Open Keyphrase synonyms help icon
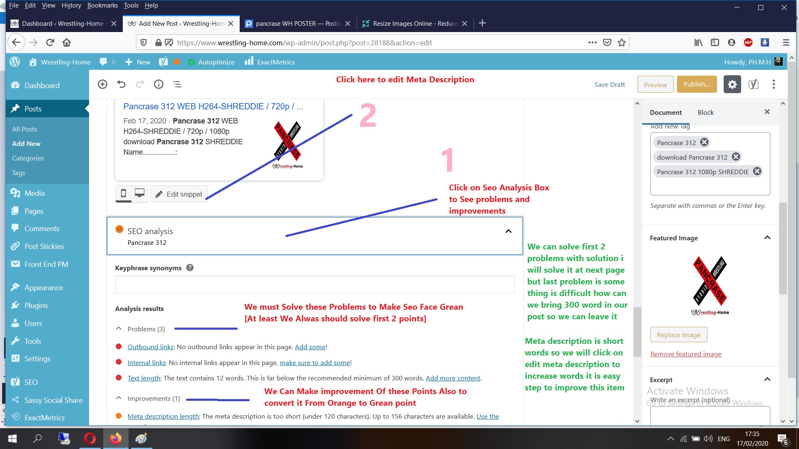Viewport: 799px width, 449px height. coord(190,268)
